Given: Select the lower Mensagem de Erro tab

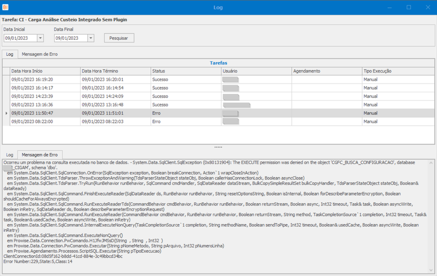Looking at the screenshot, I should [x=40, y=155].
